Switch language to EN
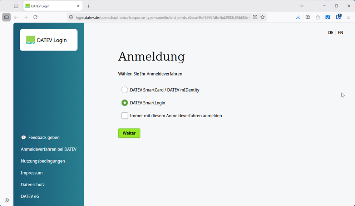 [x=340, y=33]
